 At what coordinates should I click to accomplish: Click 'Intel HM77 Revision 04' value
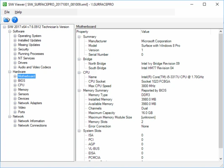click(x=158, y=68)
